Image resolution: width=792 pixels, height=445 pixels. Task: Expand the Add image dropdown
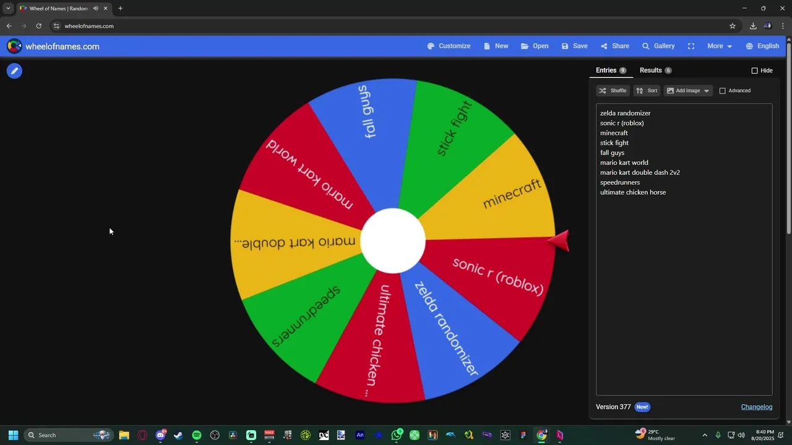(x=688, y=91)
